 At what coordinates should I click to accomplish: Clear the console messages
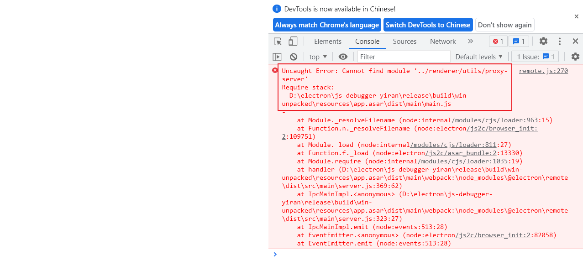293,57
